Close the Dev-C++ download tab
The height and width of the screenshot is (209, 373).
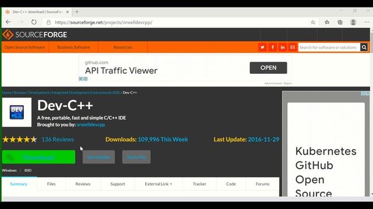[68, 12]
